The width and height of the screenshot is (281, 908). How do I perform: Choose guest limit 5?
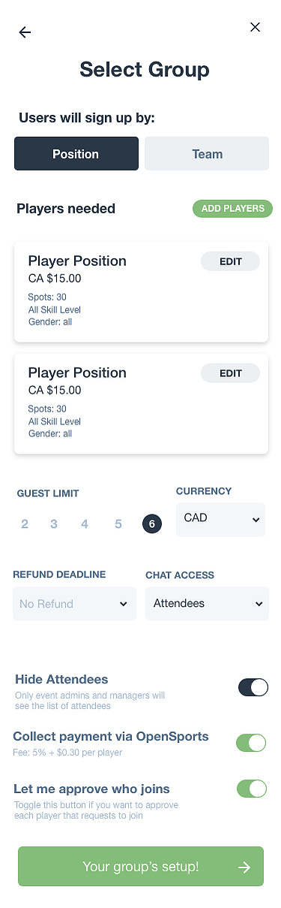coord(118,524)
